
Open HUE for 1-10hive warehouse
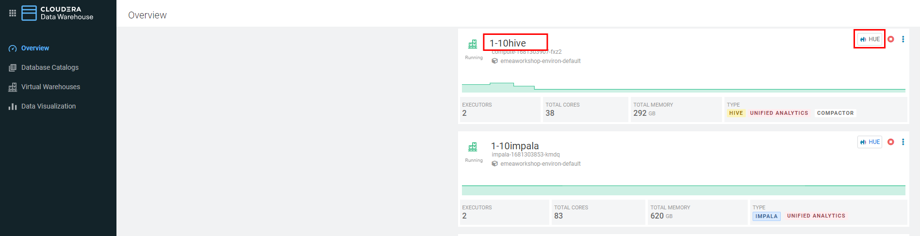(870, 39)
